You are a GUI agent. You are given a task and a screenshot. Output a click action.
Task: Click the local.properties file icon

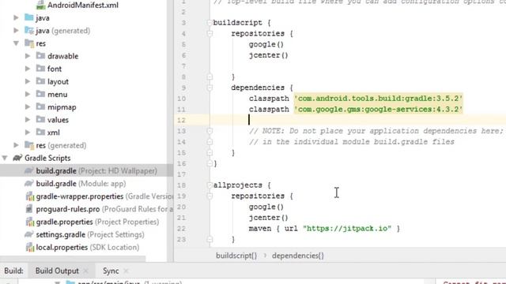point(30,247)
